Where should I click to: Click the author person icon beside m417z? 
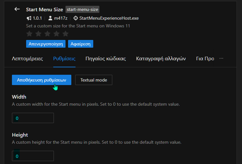coord(50,18)
